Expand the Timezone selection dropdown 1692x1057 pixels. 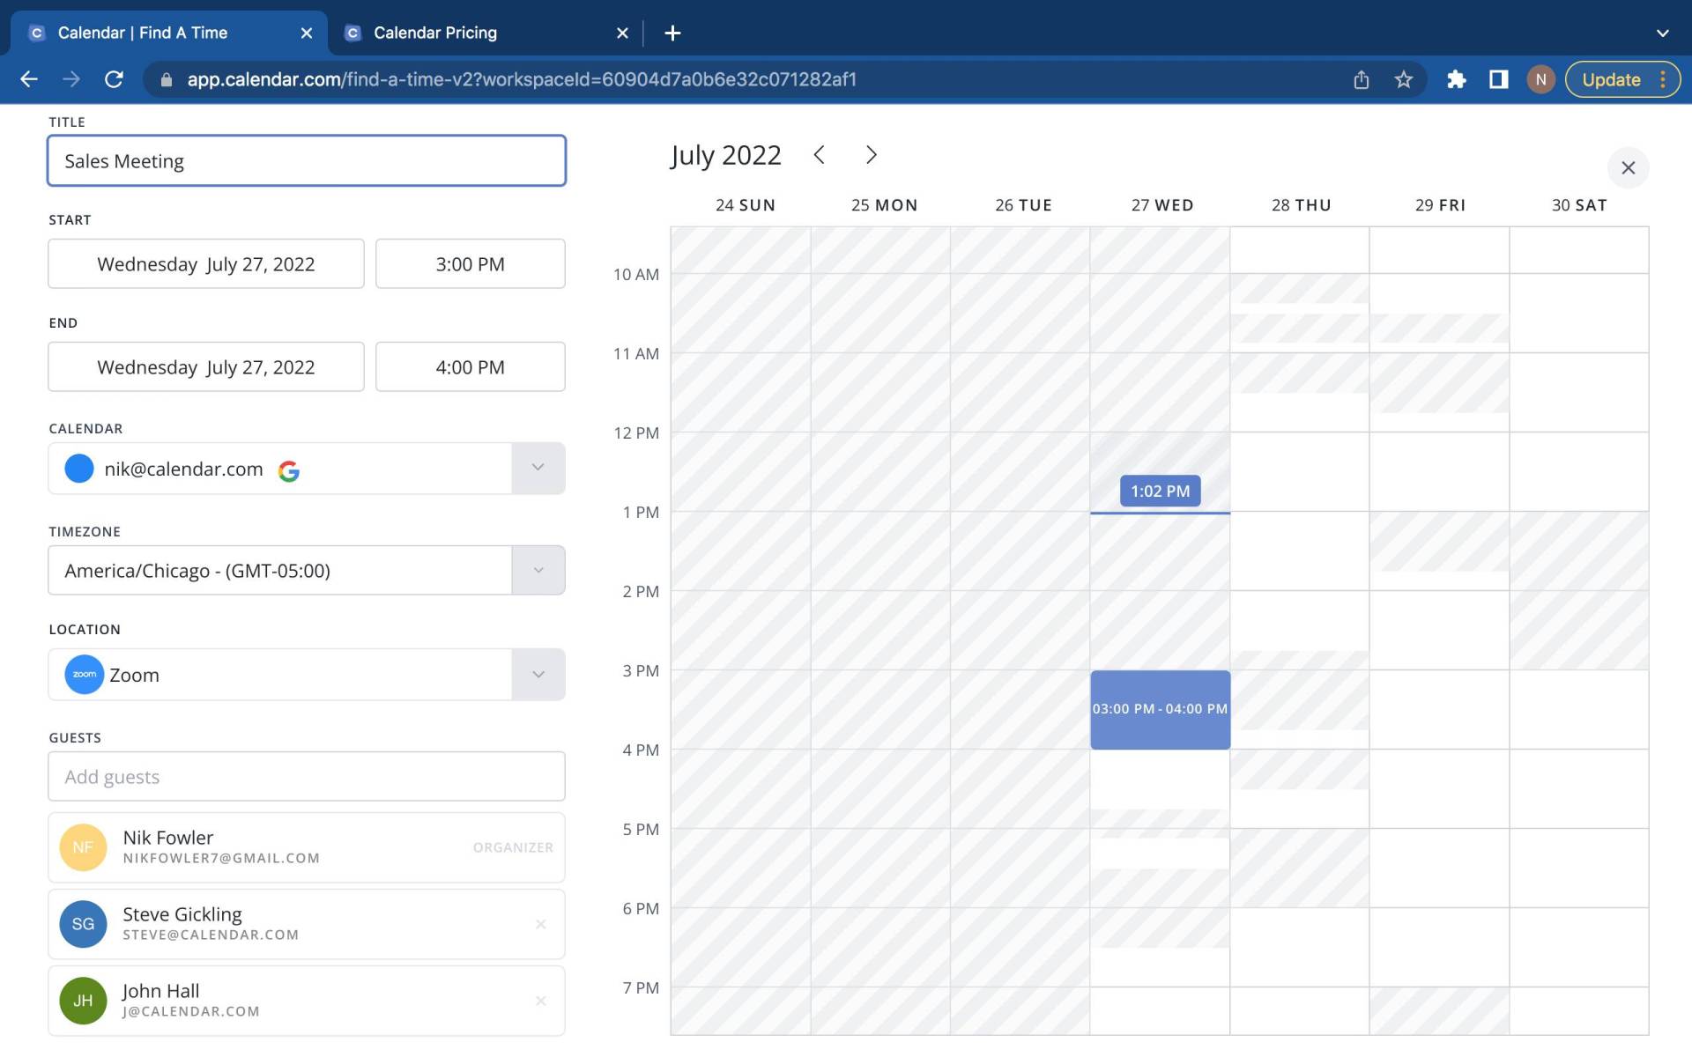pyautogui.click(x=538, y=570)
